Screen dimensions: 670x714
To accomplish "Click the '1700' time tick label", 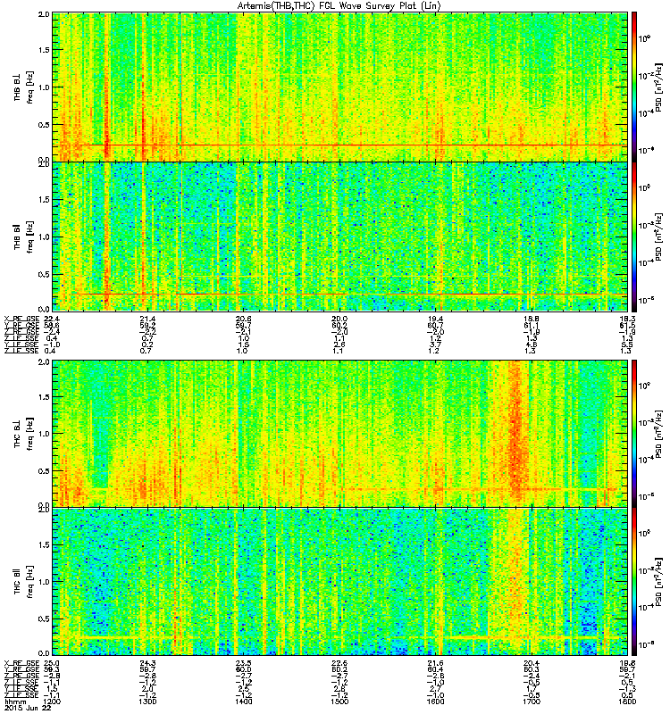I will [532, 702].
